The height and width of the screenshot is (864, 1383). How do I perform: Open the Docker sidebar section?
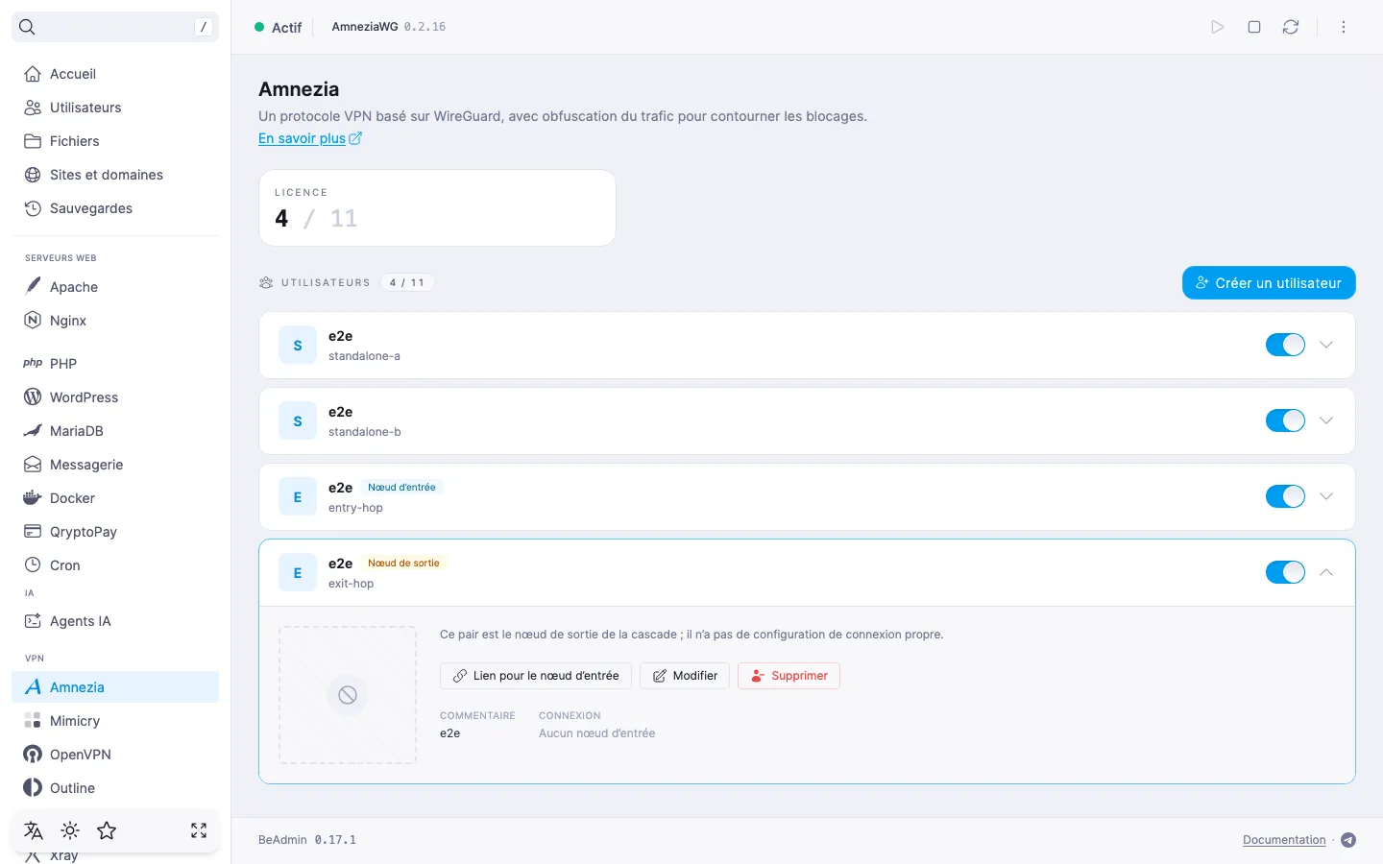click(115, 498)
